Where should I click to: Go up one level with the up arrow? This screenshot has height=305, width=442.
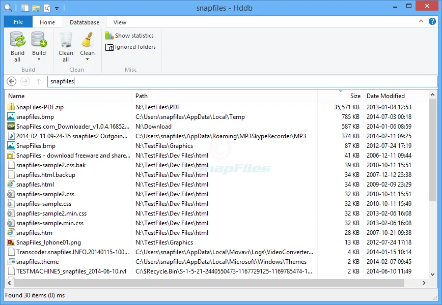[39, 82]
